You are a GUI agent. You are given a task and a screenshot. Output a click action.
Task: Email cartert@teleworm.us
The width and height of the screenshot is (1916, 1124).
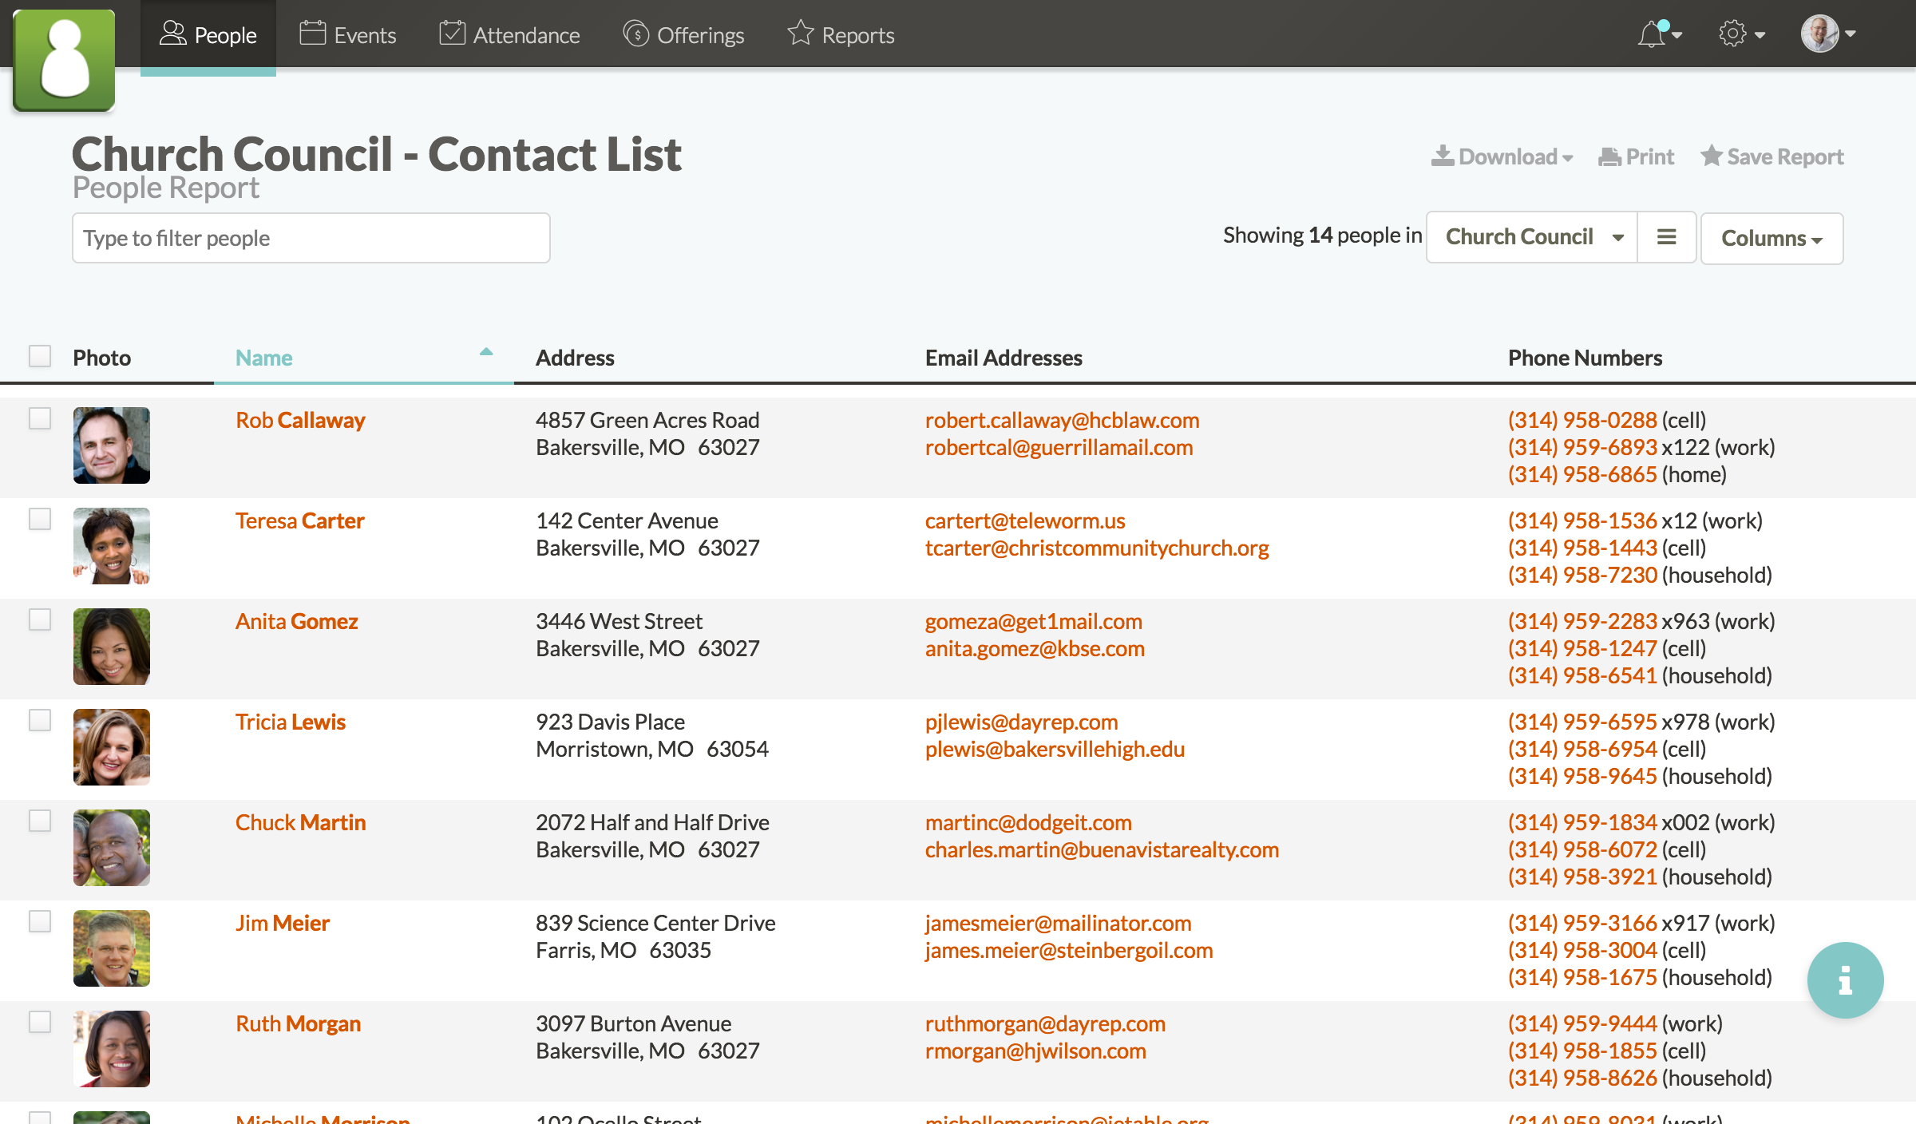[x=1025, y=520]
